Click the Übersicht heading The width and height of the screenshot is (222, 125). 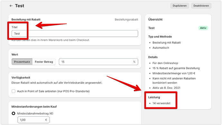[x=155, y=20]
